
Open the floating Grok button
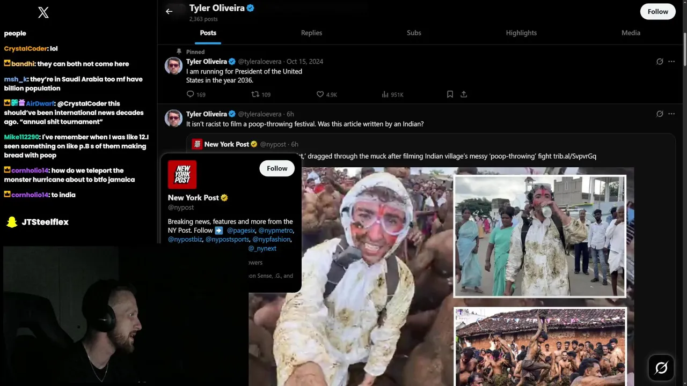coord(661,367)
